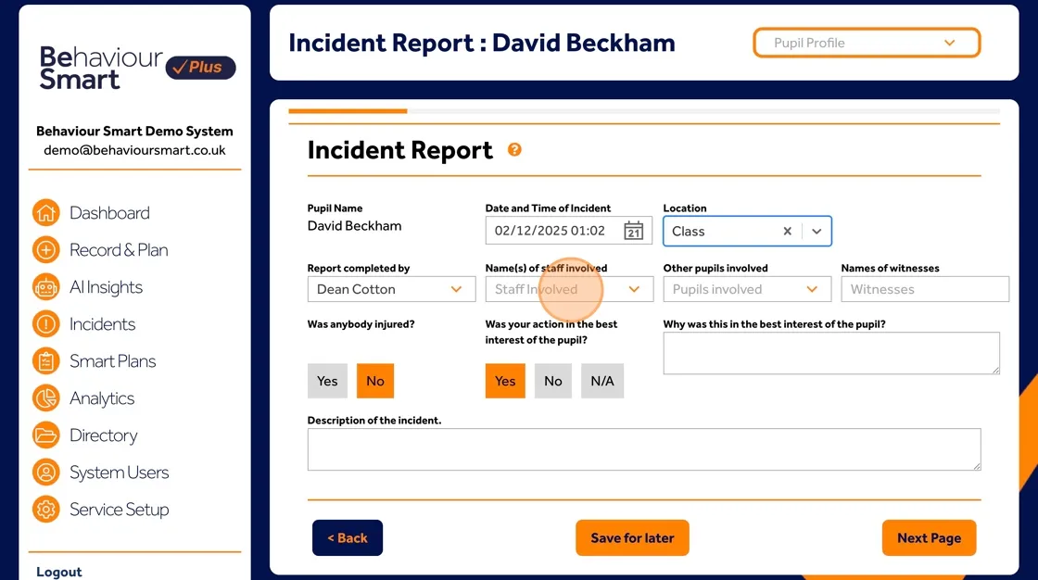
Task: Click the 'Next Page' button
Action: (x=929, y=537)
